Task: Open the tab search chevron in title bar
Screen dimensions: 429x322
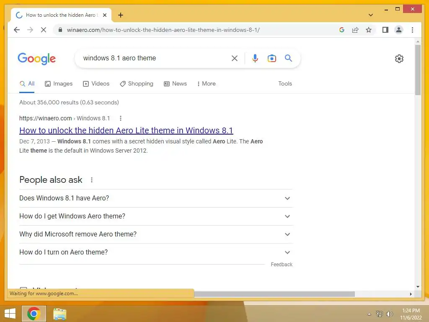Action: (x=371, y=15)
